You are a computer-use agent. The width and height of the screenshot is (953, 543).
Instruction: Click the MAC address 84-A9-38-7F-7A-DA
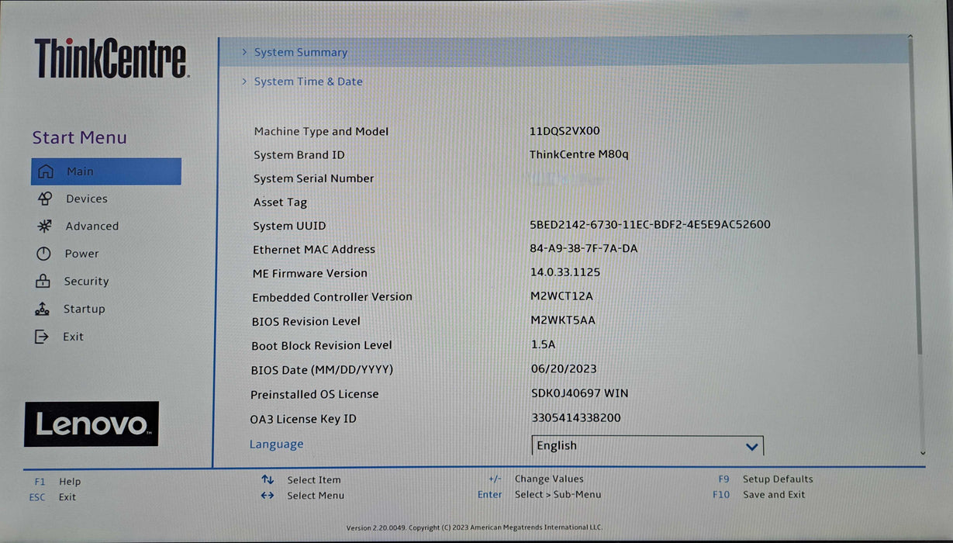click(584, 249)
